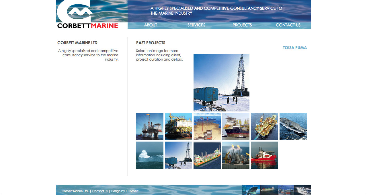367x195 pixels.
Task: Click the Design by T Corbett credit
Action: (x=125, y=191)
